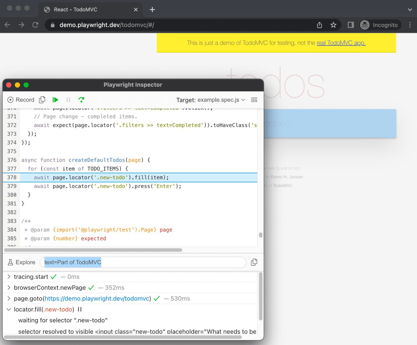Viewport: 417px width, 345px height.
Task: Expand browserContext.newPage log entry
Action: (x=9, y=287)
